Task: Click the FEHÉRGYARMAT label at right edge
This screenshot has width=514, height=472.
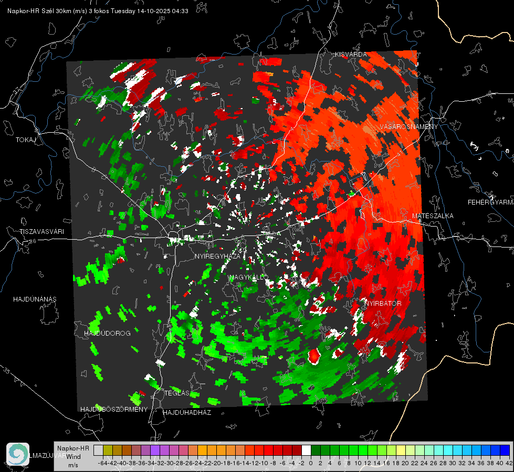Action: 491,202
